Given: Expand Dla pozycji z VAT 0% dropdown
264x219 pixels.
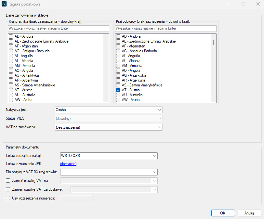Looking at the screenshot, I should (x=109, y=172).
